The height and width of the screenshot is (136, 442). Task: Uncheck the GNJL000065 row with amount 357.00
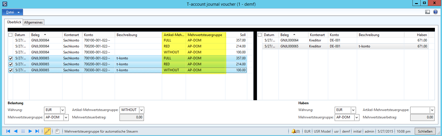pyautogui.click(x=11, y=58)
